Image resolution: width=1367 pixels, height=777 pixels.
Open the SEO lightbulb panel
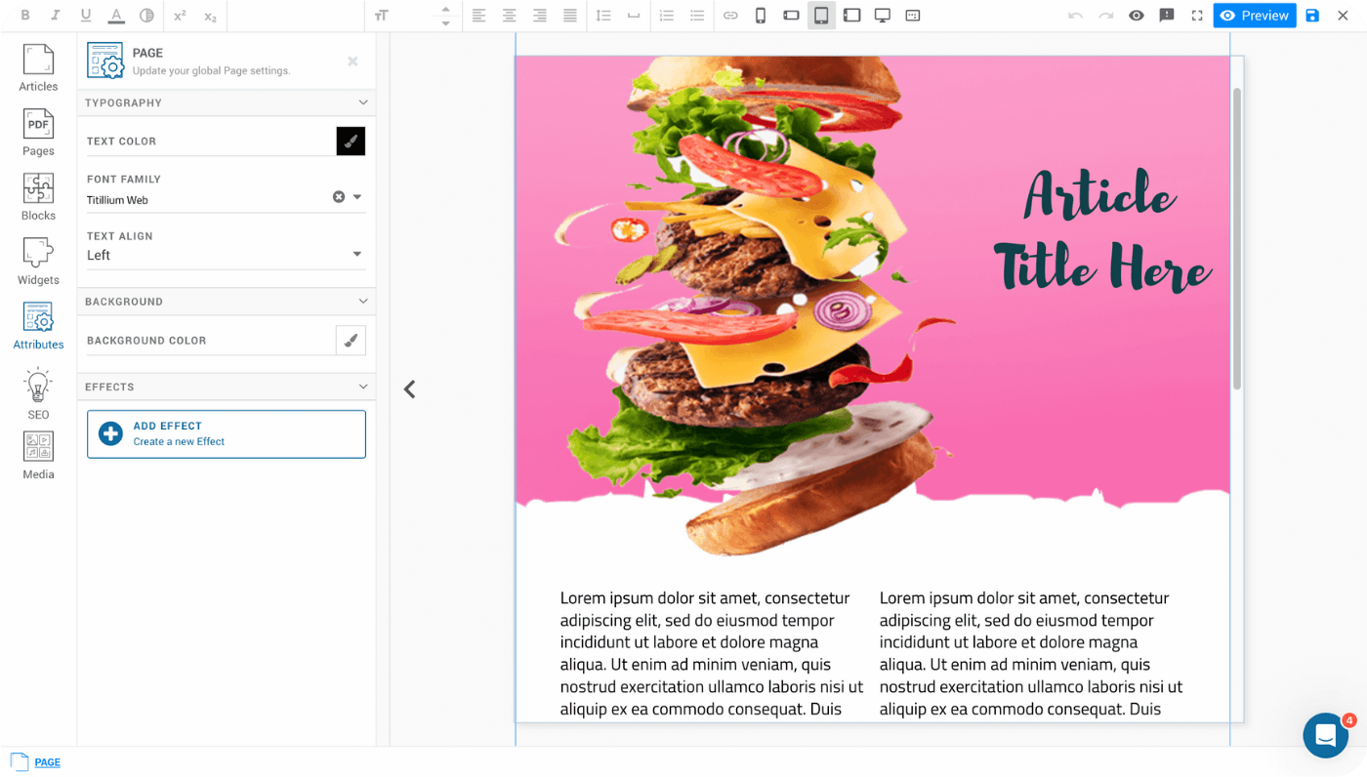(38, 393)
